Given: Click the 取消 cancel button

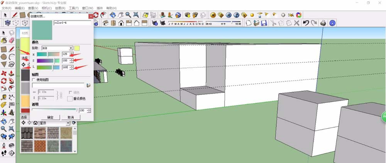Looking at the screenshot, I should (x=71, y=117).
